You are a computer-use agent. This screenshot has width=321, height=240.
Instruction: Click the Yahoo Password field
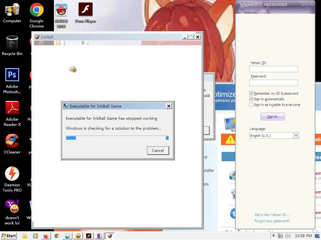[x=273, y=82]
